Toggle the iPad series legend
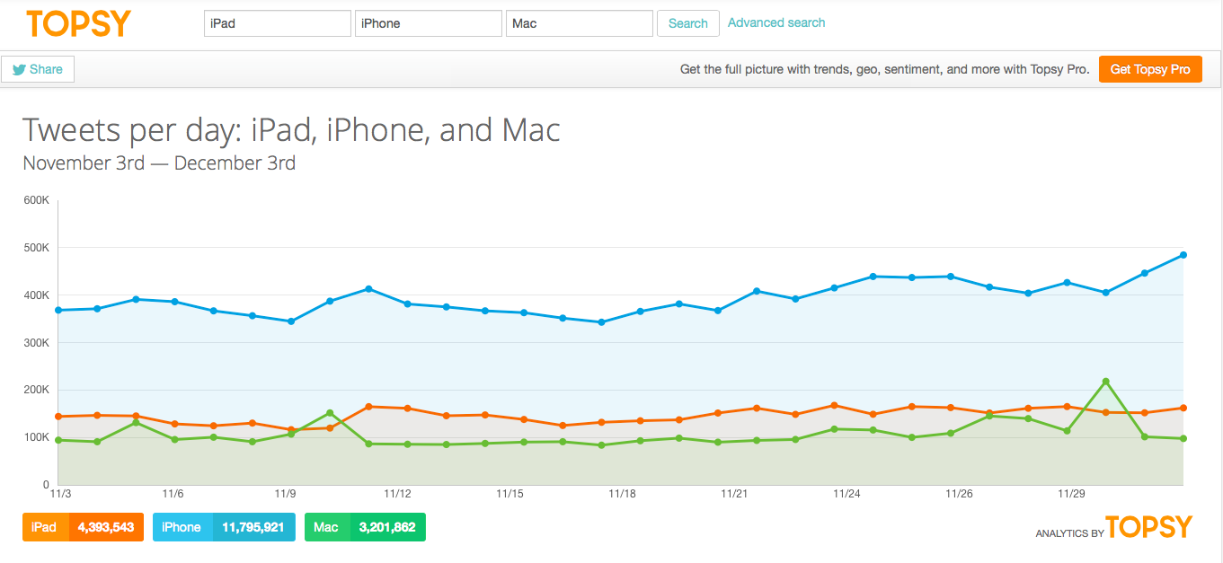Viewport: 1223px width, 563px height. (x=45, y=527)
